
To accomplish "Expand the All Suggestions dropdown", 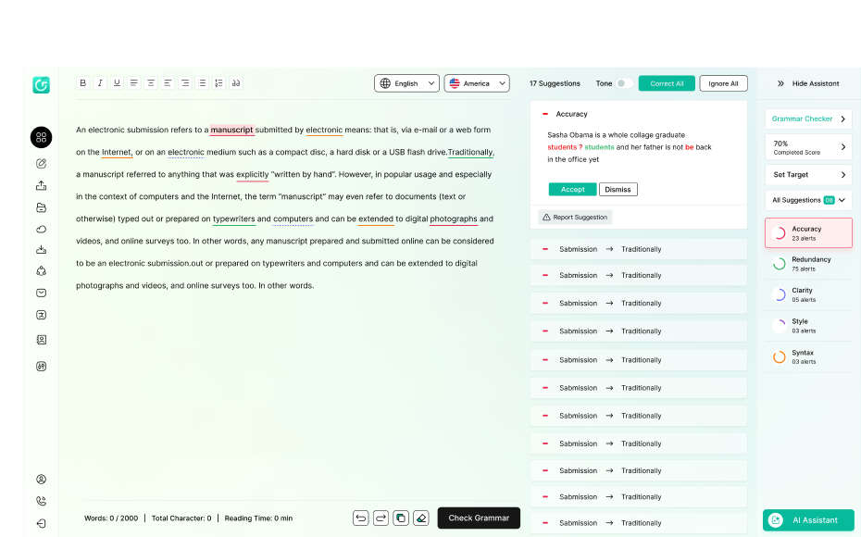I will [x=808, y=200].
